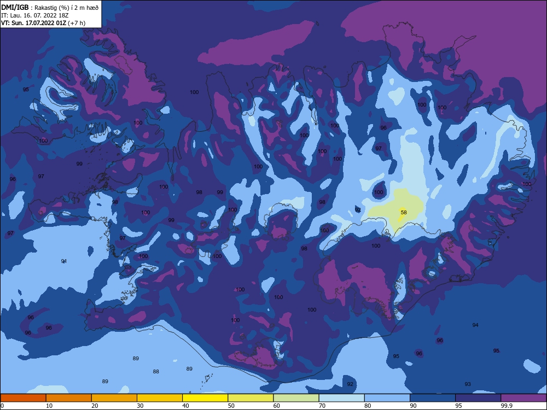Viewport: 547px width, 410px height.
Task: Click the bright yellow 40-50 legend swatch
Action: 205,398
